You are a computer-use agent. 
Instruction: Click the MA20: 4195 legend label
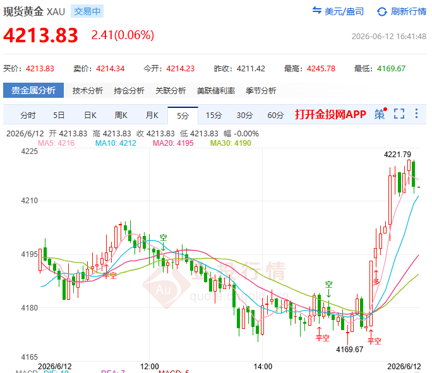tap(173, 143)
